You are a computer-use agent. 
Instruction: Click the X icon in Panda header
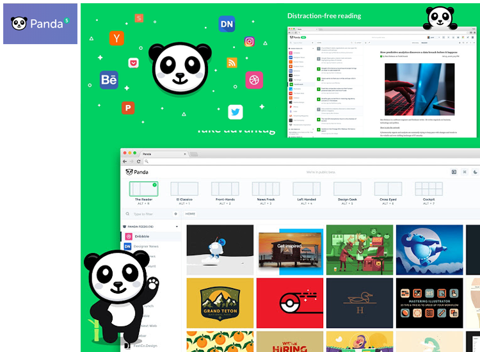pos(465,172)
